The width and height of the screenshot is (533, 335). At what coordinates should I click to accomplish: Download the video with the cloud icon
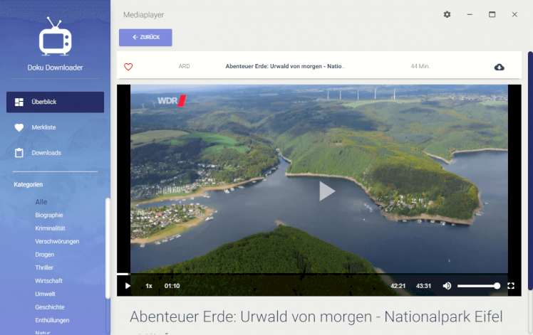[x=499, y=67]
